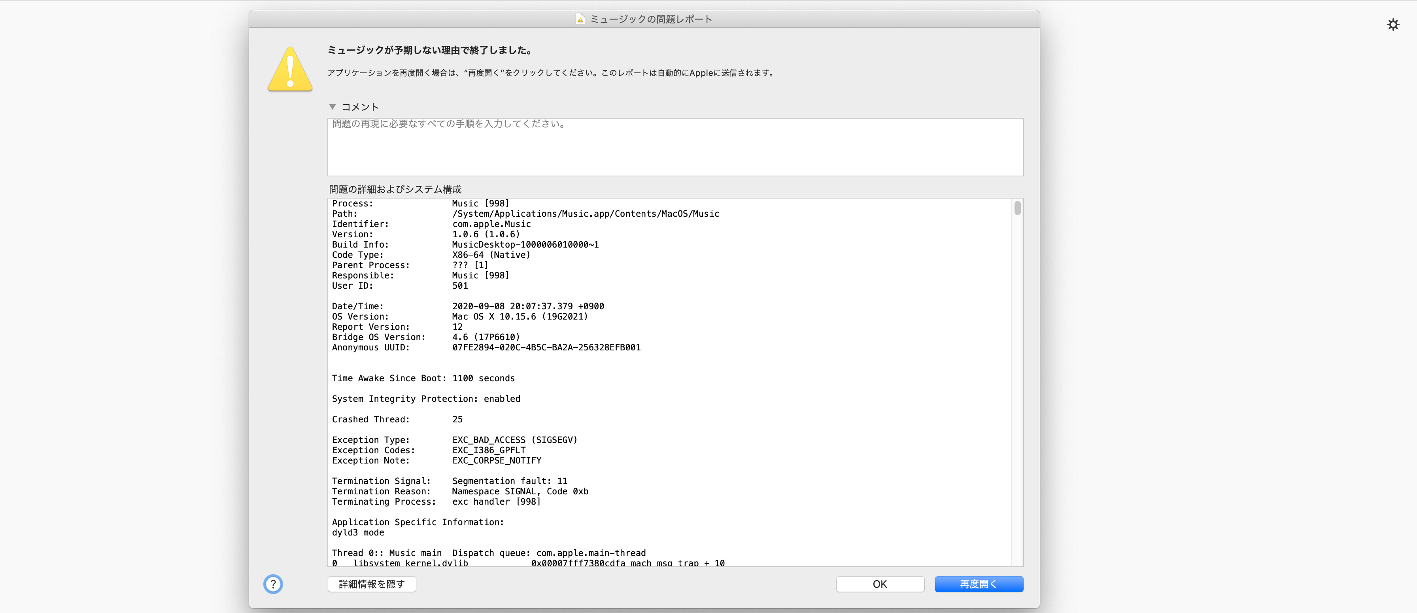Collapse the コメント disclosure triangle
This screenshot has height=613, width=1417.
tap(332, 107)
